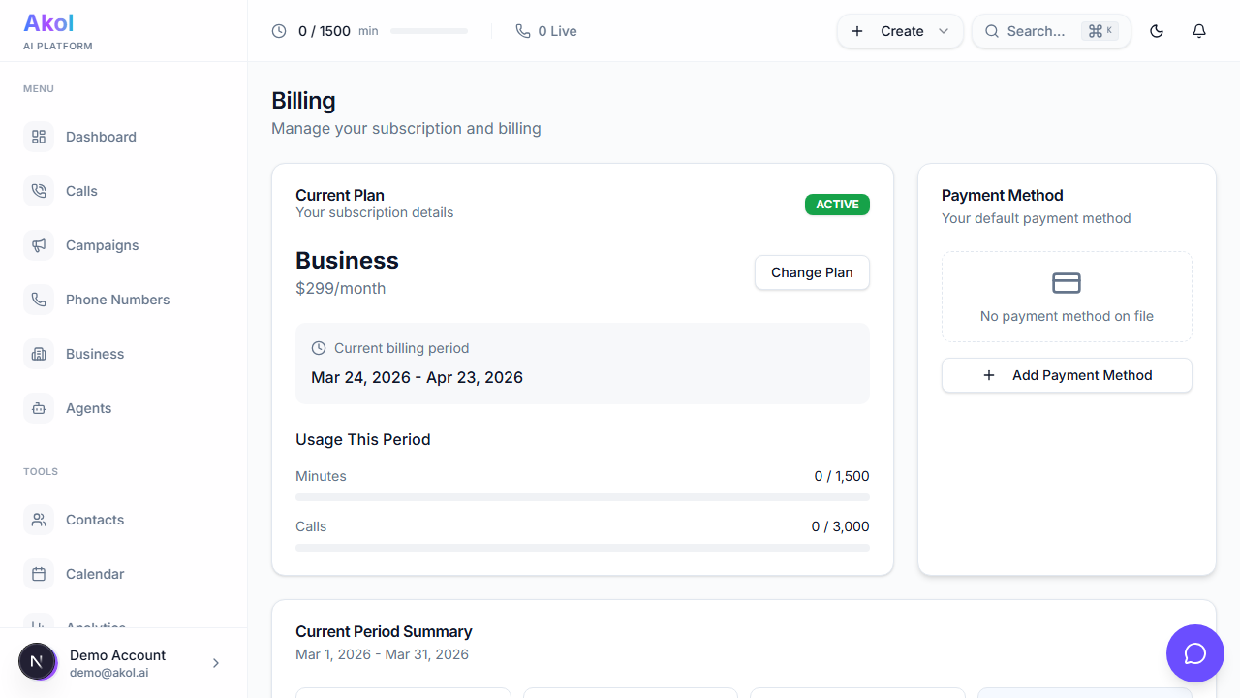Click the Calls usage progress bar
Viewport: 1240px width, 698px height.
tap(582, 548)
